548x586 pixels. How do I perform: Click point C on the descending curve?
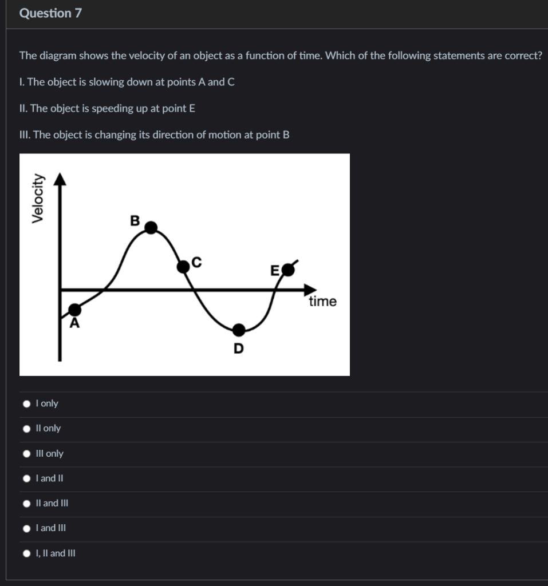click(183, 265)
